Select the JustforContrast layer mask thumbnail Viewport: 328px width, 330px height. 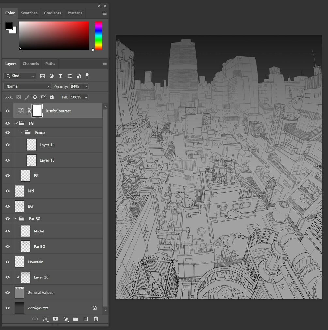(x=37, y=111)
